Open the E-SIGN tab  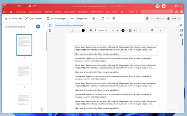(x=115, y=12)
